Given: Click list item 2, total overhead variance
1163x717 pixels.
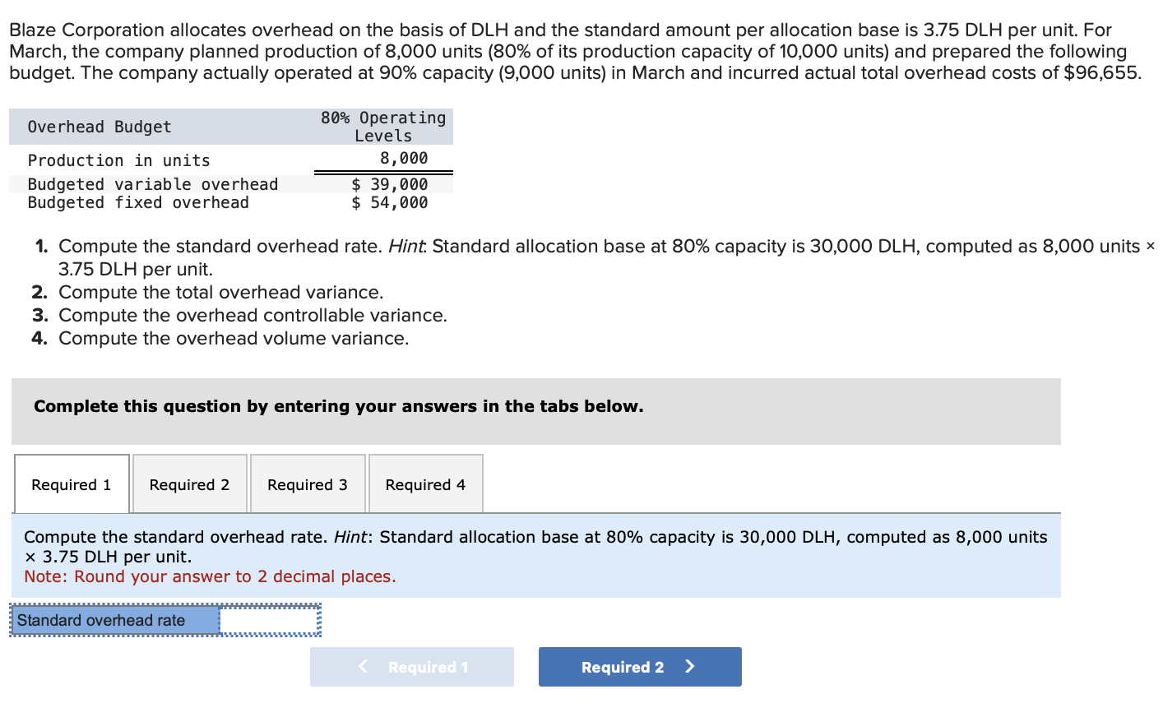Looking at the screenshot, I should point(220,293).
